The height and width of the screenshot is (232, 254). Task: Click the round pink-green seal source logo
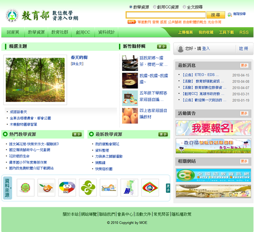click(x=25, y=188)
